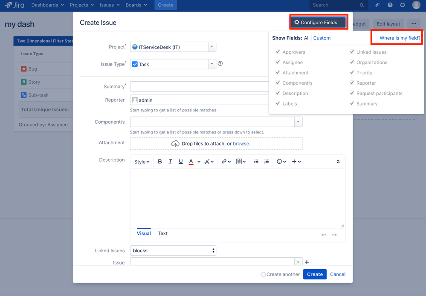Open the text color chevron dropdown
This screenshot has height=296, width=426.
coord(199,162)
